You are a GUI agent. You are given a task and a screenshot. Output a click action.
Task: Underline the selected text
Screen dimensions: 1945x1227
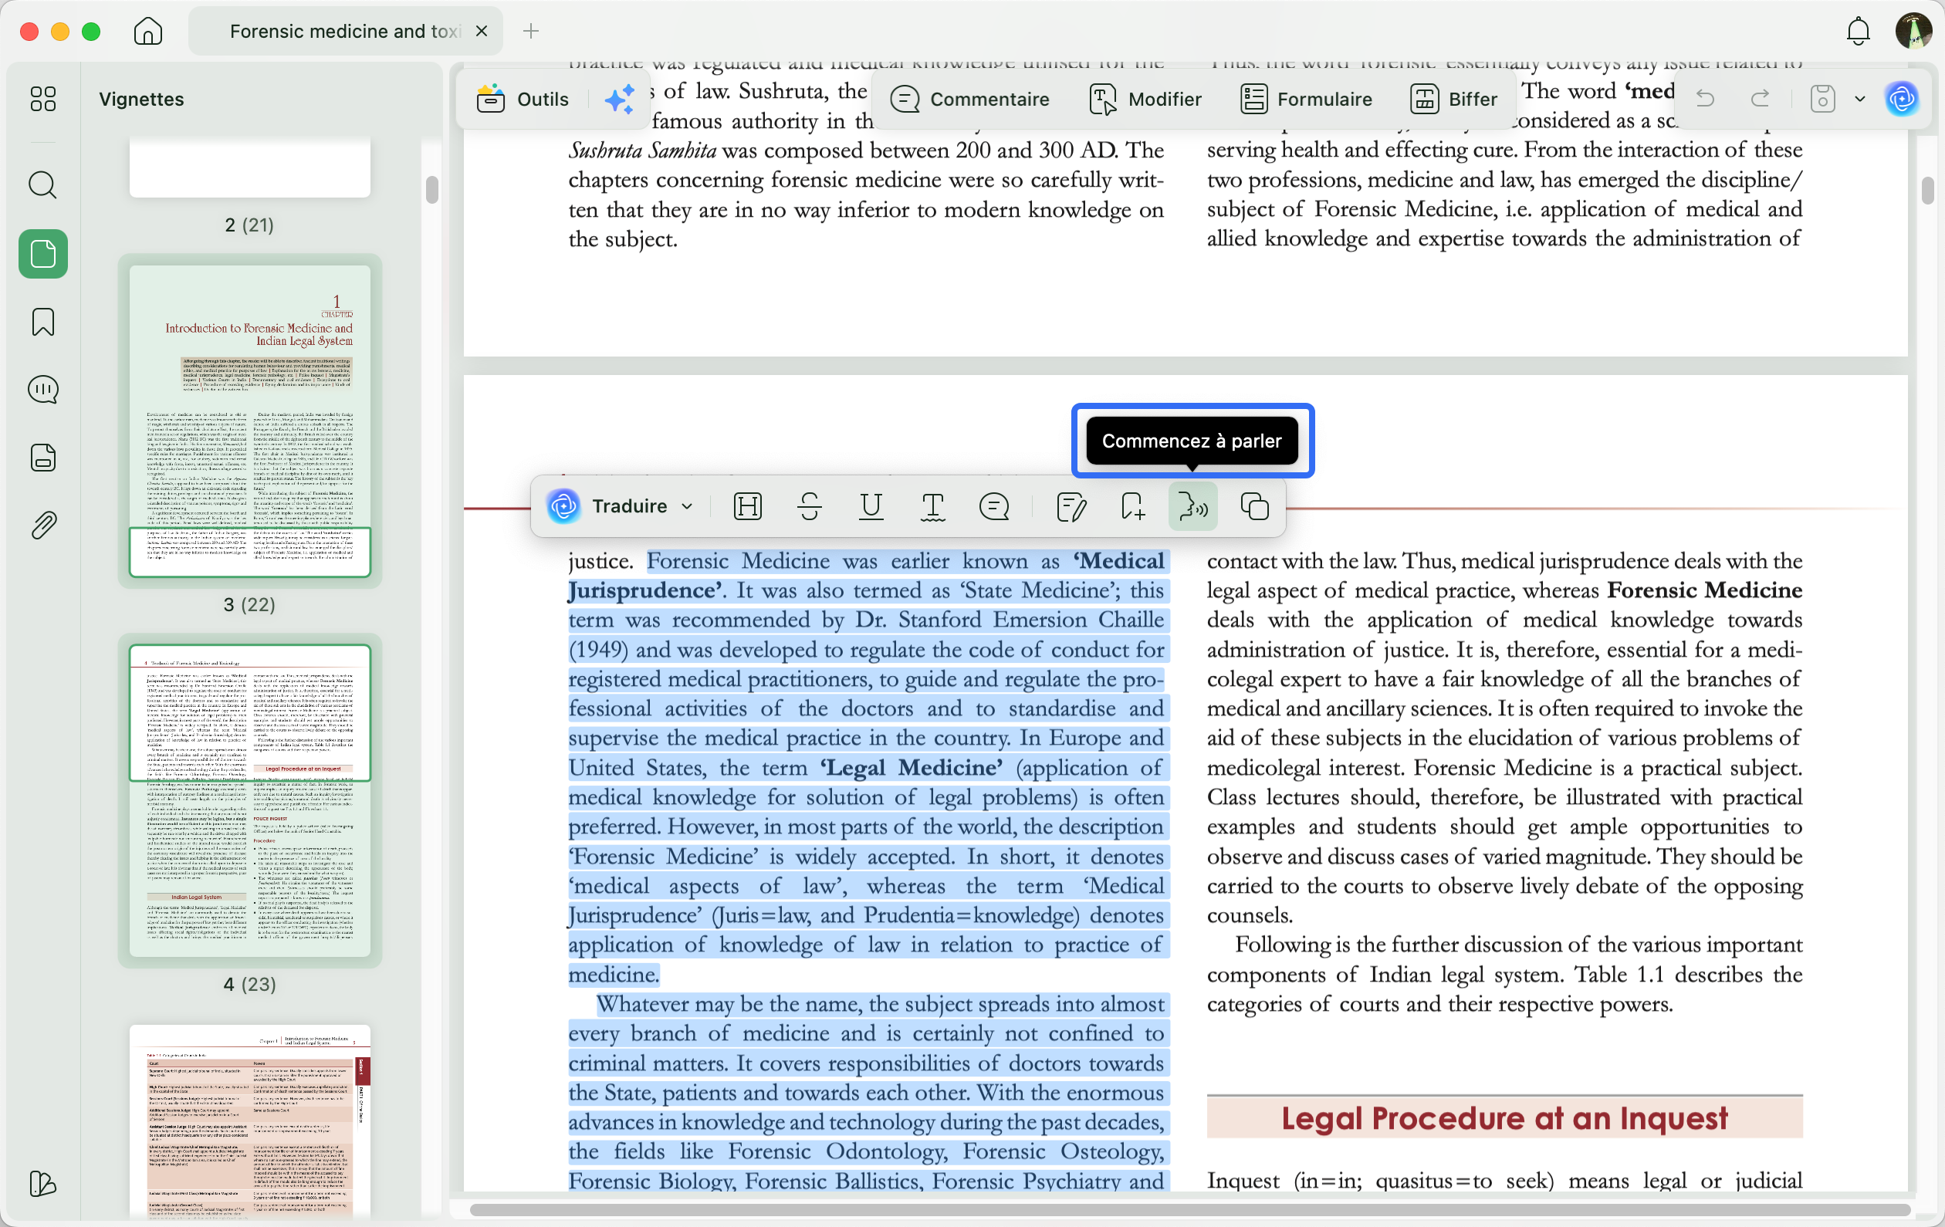tap(871, 506)
